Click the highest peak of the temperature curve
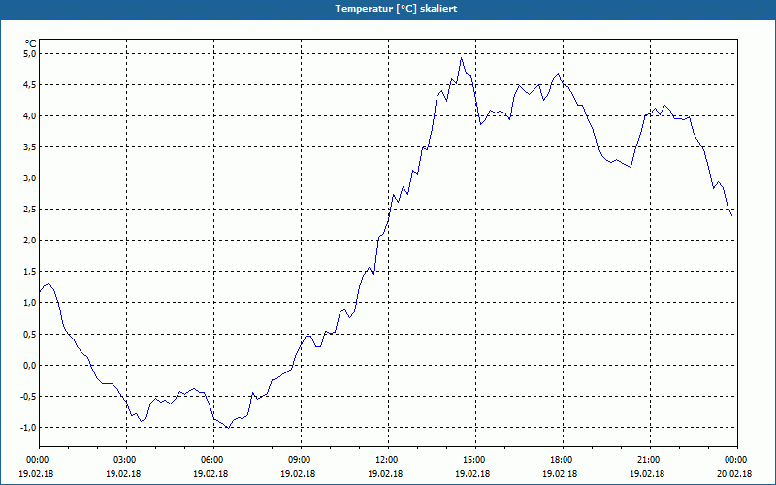 (x=462, y=58)
